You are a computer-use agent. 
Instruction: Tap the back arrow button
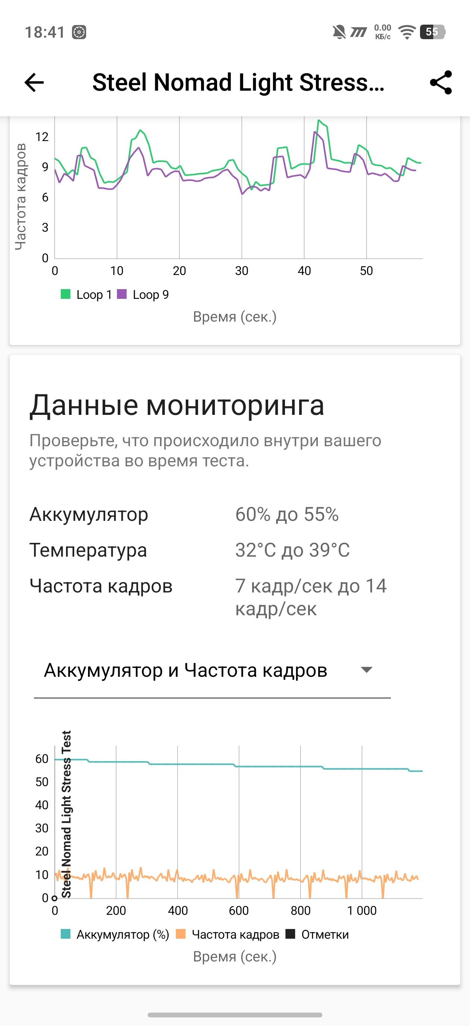point(34,82)
